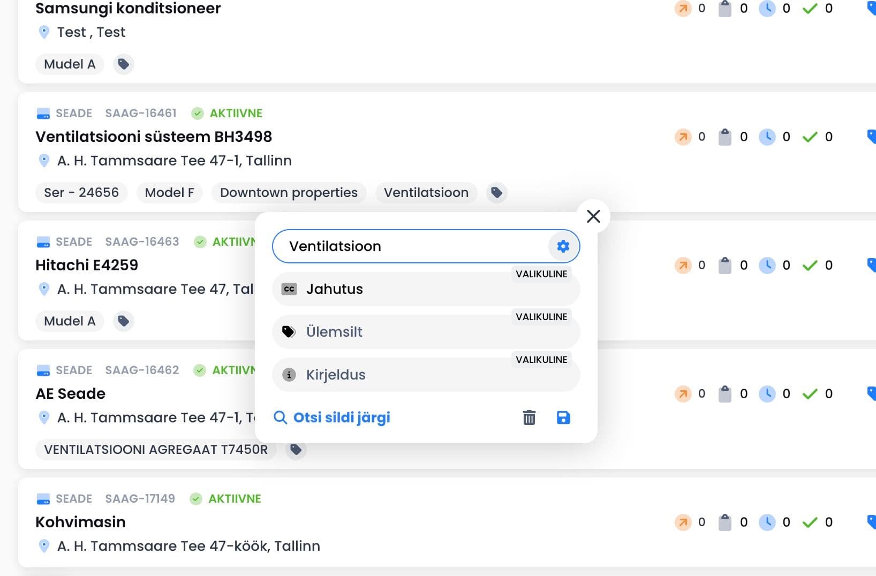Click the add-tag icon on AE Seade
The width and height of the screenshot is (876, 576).
point(296,450)
